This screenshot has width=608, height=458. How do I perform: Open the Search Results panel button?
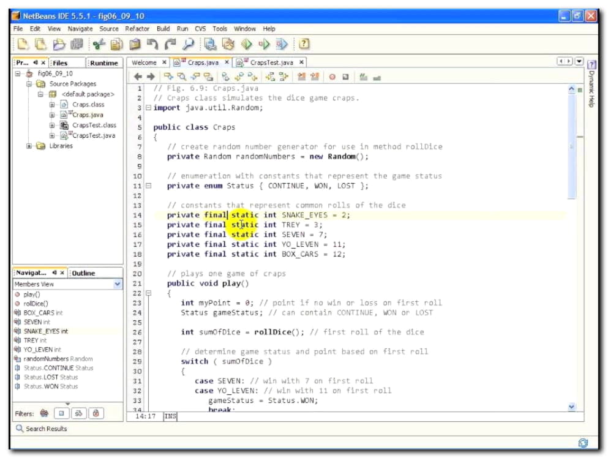click(42, 429)
